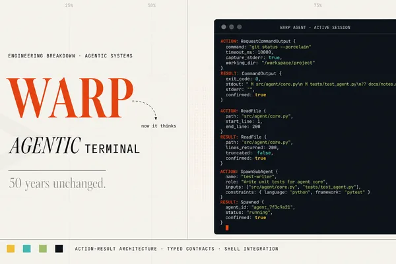Click the '/workspace/project' working_dir value

288,63
